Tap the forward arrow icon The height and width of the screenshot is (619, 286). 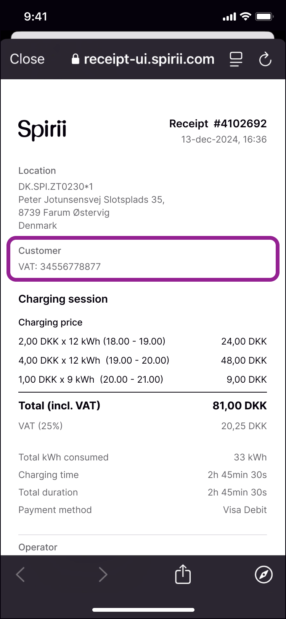coord(103,574)
